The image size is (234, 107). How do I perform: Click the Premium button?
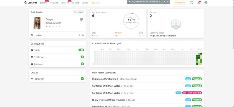180,3
